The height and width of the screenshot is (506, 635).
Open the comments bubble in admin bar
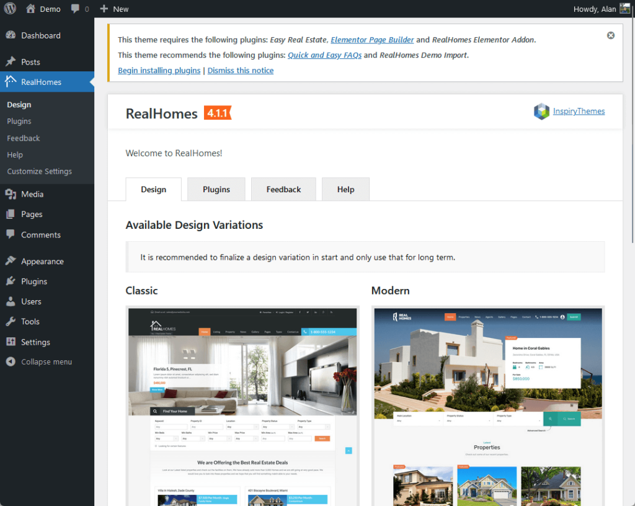pyautogui.click(x=75, y=9)
